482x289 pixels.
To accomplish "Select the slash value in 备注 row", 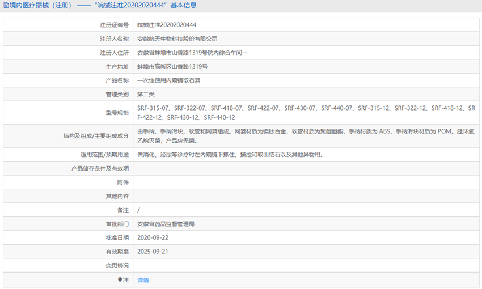I will click(x=138, y=210).
